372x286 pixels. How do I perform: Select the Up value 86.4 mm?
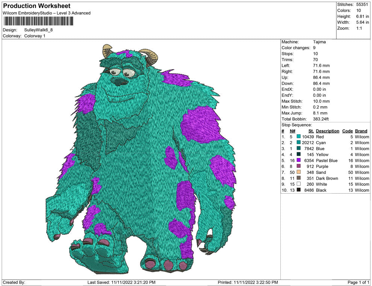pos(321,77)
